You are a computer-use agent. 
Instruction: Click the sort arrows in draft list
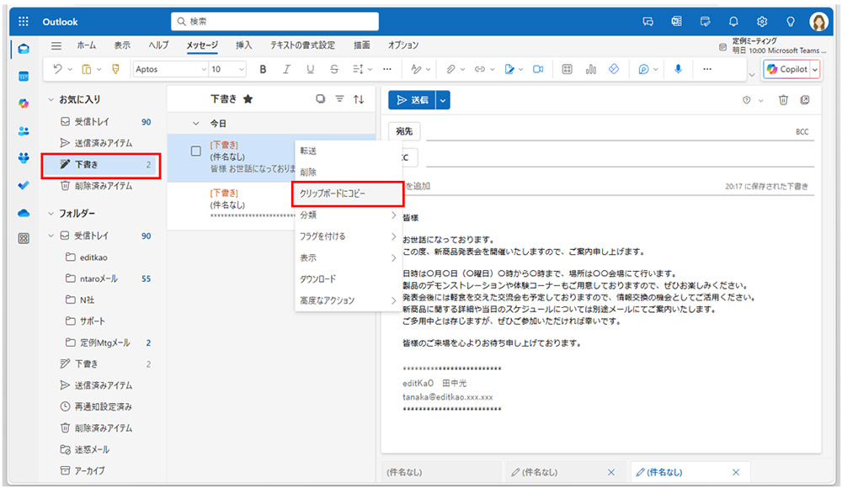click(359, 98)
